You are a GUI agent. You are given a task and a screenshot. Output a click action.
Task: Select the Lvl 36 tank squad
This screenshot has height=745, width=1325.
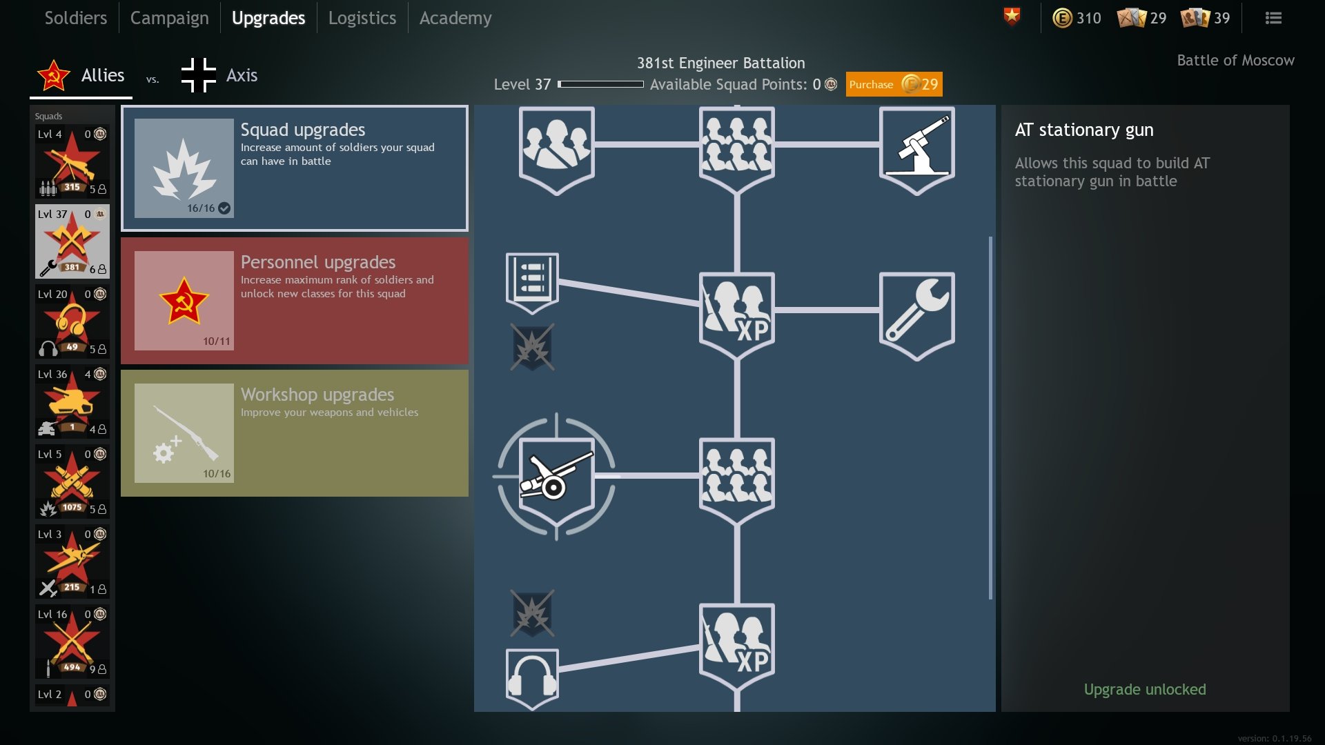pos(72,401)
